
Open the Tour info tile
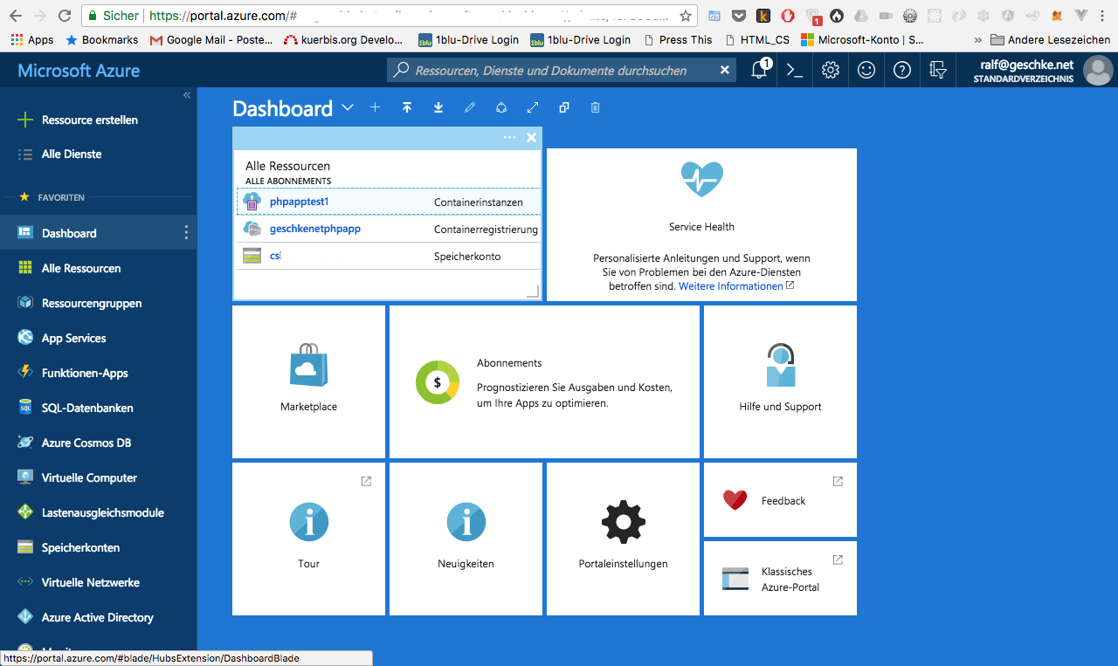pyautogui.click(x=308, y=539)
